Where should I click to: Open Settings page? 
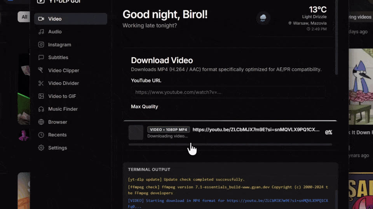[71, 147]
